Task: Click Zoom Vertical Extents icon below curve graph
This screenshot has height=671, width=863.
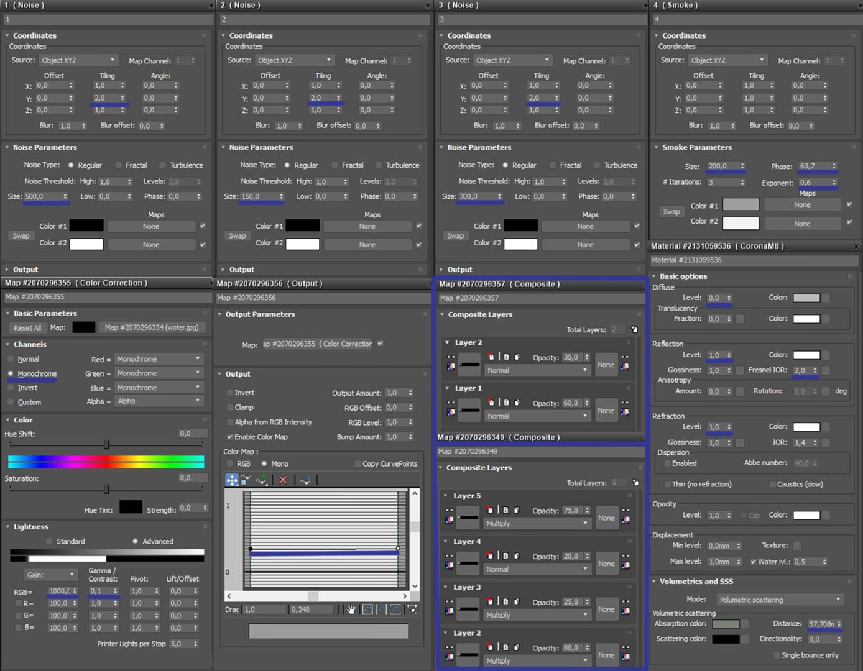Action: click(395, 609)
